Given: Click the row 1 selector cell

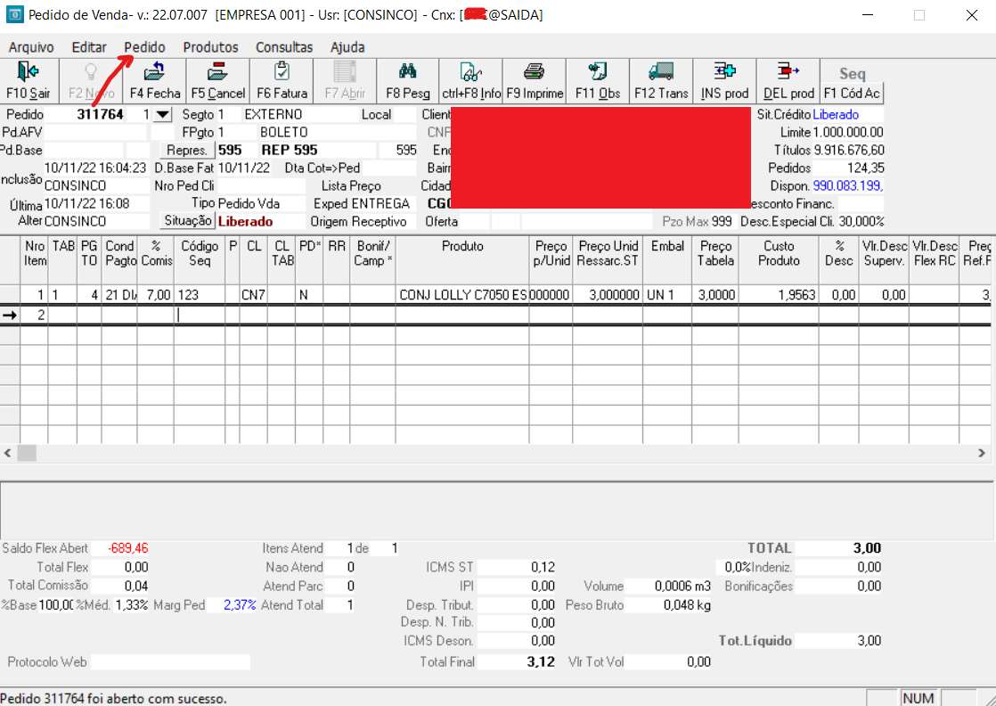Looking at the screenshot, I should (x=10, y=295).
